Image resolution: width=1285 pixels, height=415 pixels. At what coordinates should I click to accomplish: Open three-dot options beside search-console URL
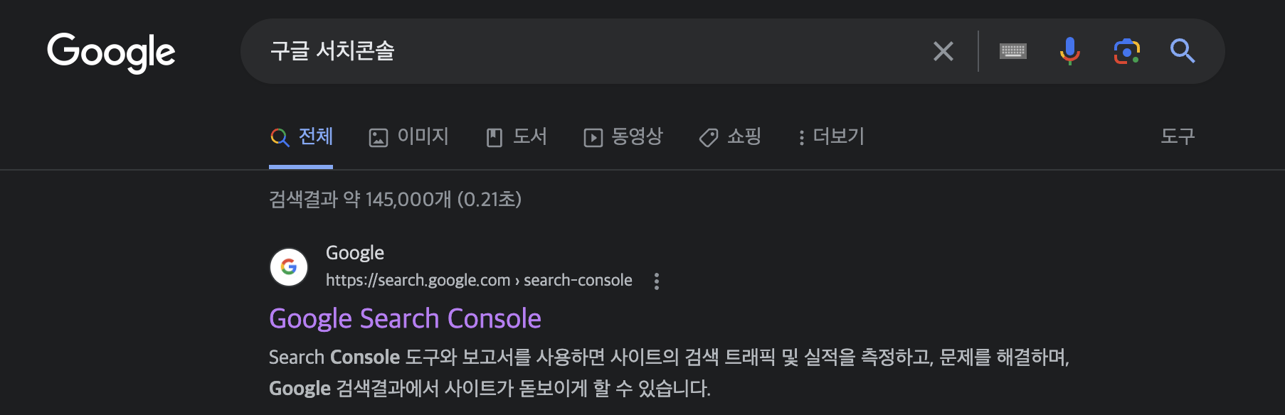(656, 281)
